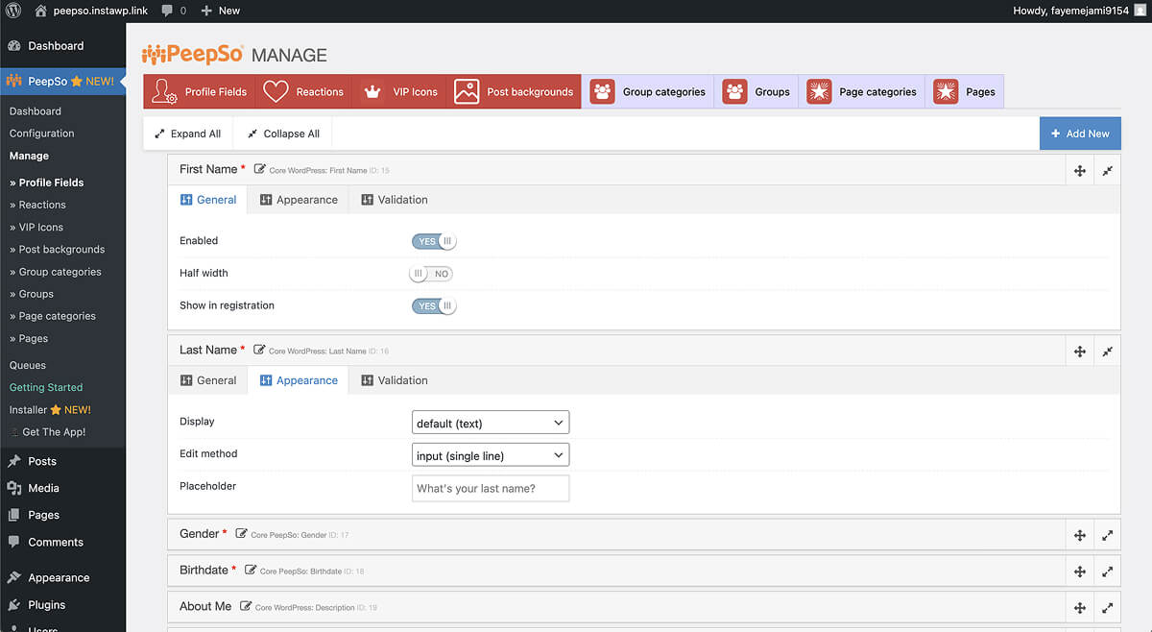Viewport: 1152px width, 632px height.
Task: Collapse the Last Name field panel
Action: [x=1107, y=352]
